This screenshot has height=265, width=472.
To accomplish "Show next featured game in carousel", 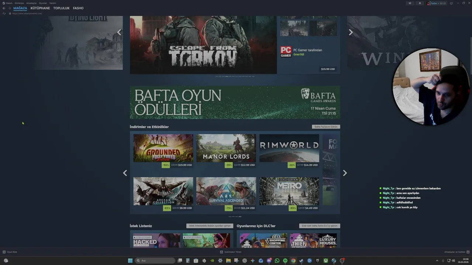I will (351, 32).
